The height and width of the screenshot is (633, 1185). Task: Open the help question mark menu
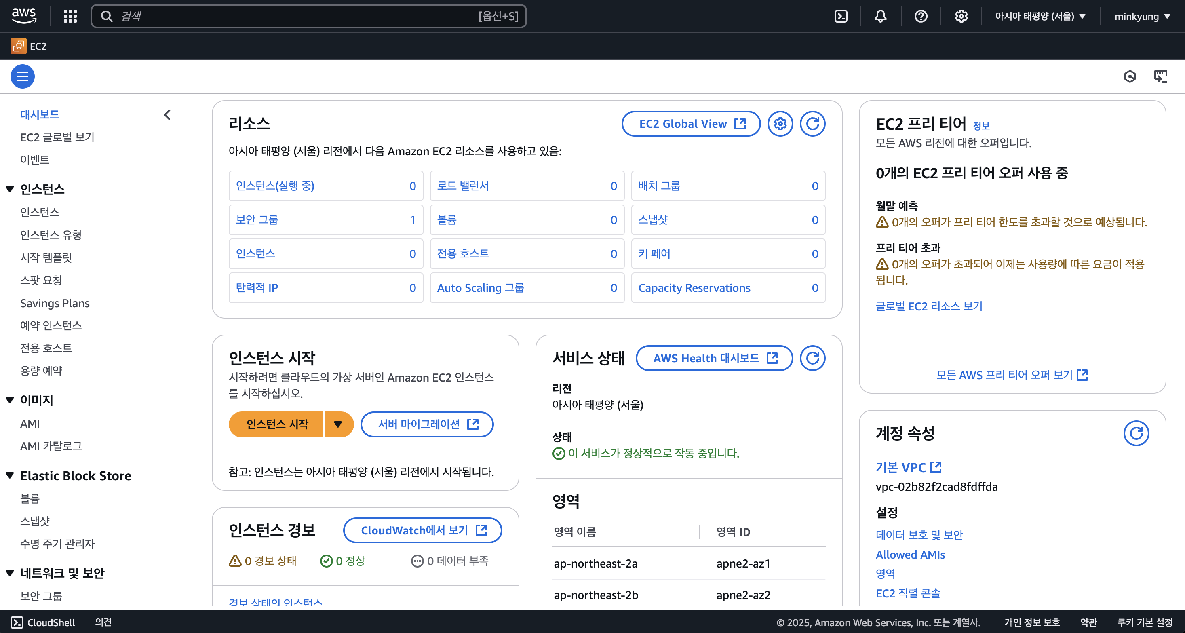(921, 16)
